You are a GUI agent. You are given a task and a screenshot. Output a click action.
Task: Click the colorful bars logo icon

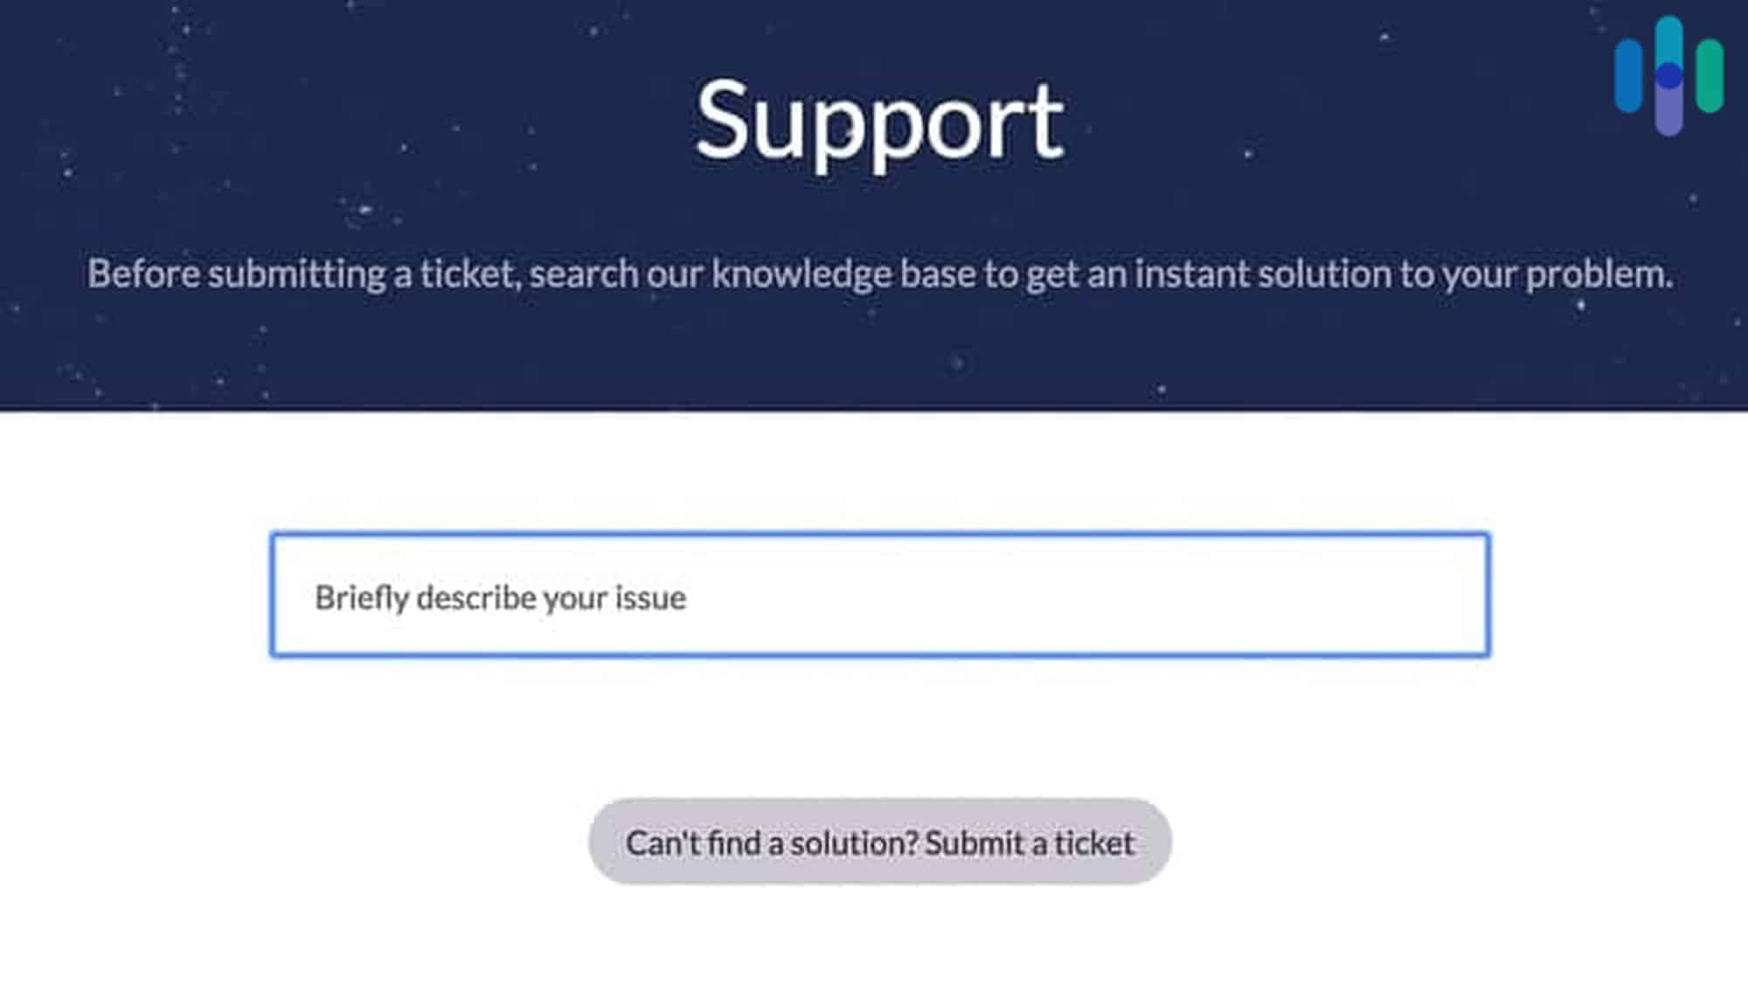(1668, 77)
